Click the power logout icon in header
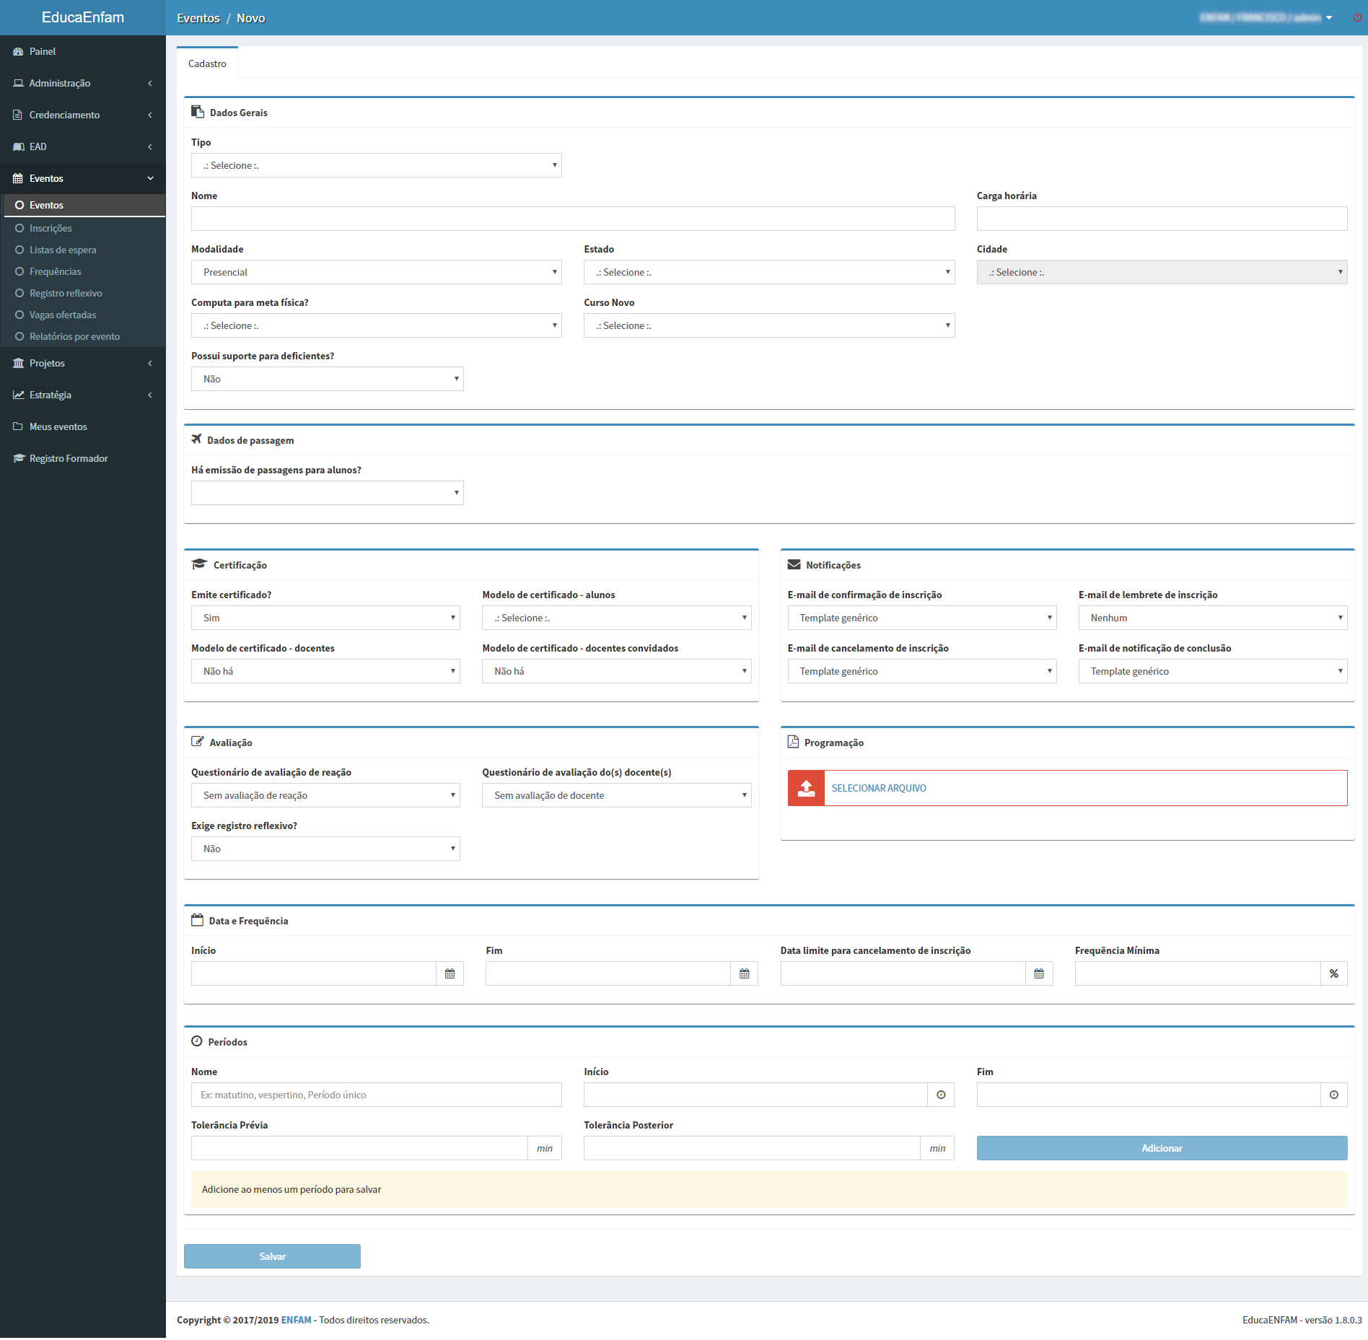 [1357, 17]
